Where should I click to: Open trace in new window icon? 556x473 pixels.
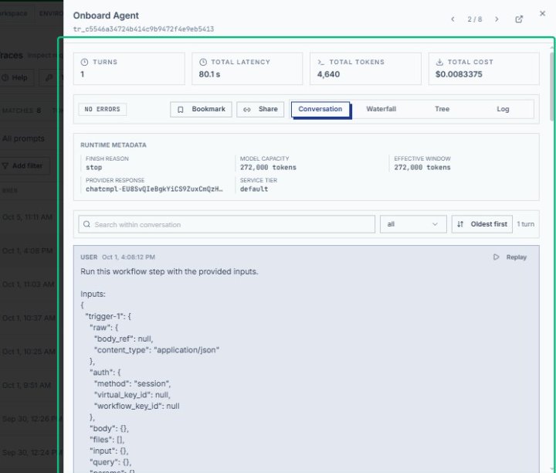coord(519,19)
